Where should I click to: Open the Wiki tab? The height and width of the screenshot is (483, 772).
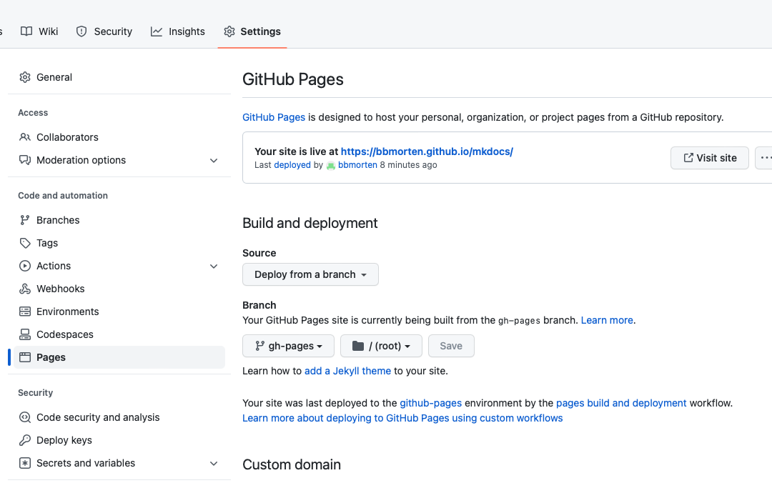click(x=39, y=31)
